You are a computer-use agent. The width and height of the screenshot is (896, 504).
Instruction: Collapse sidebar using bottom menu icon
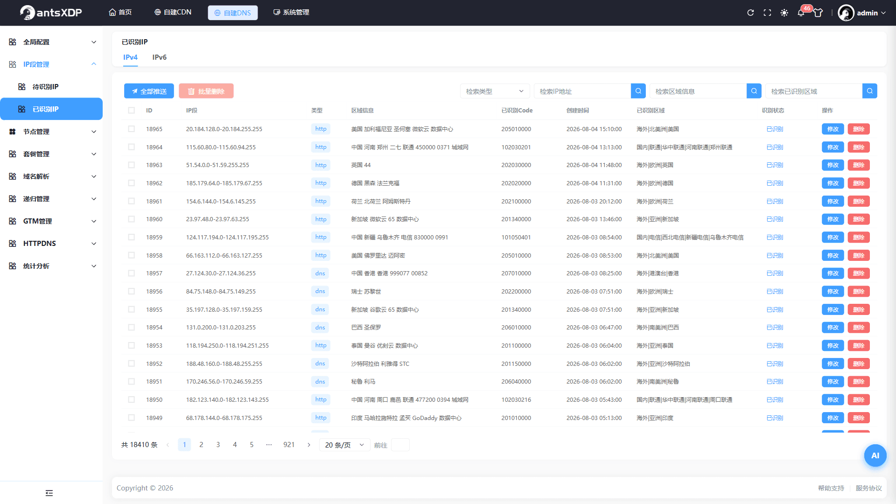49,493
